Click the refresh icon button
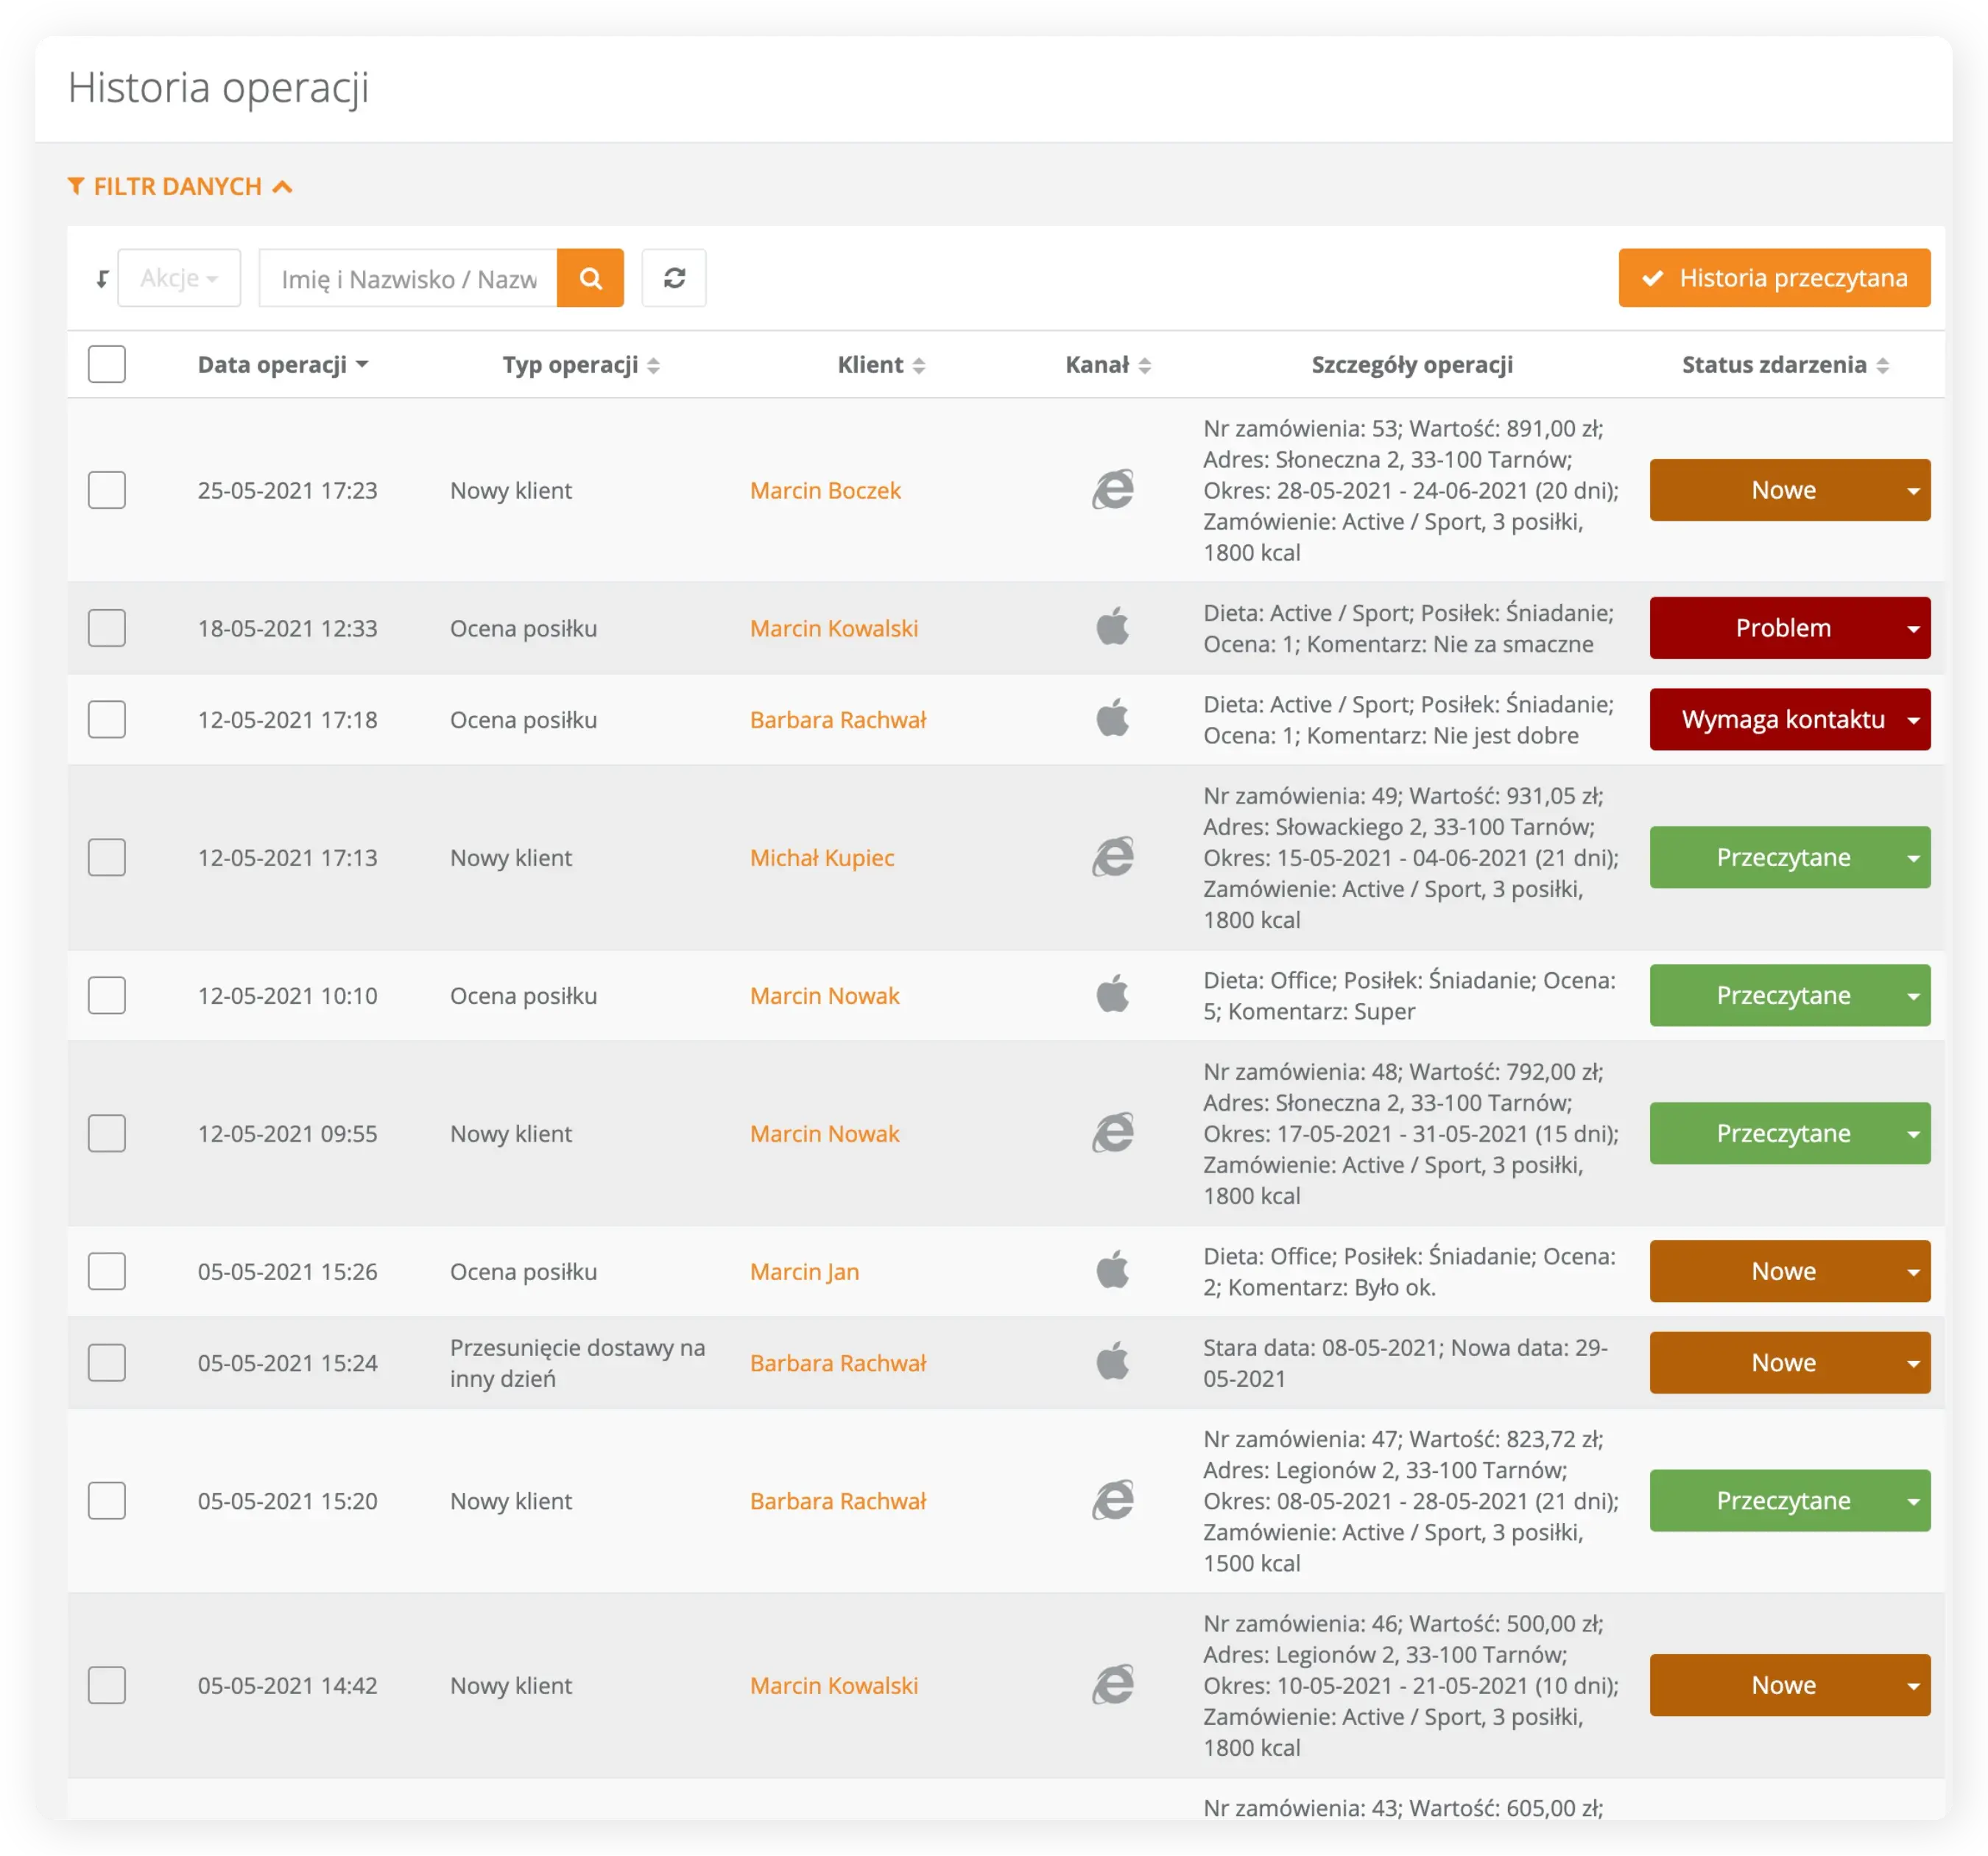Viewport: 1988px width, 1856px height. (674, 278)
